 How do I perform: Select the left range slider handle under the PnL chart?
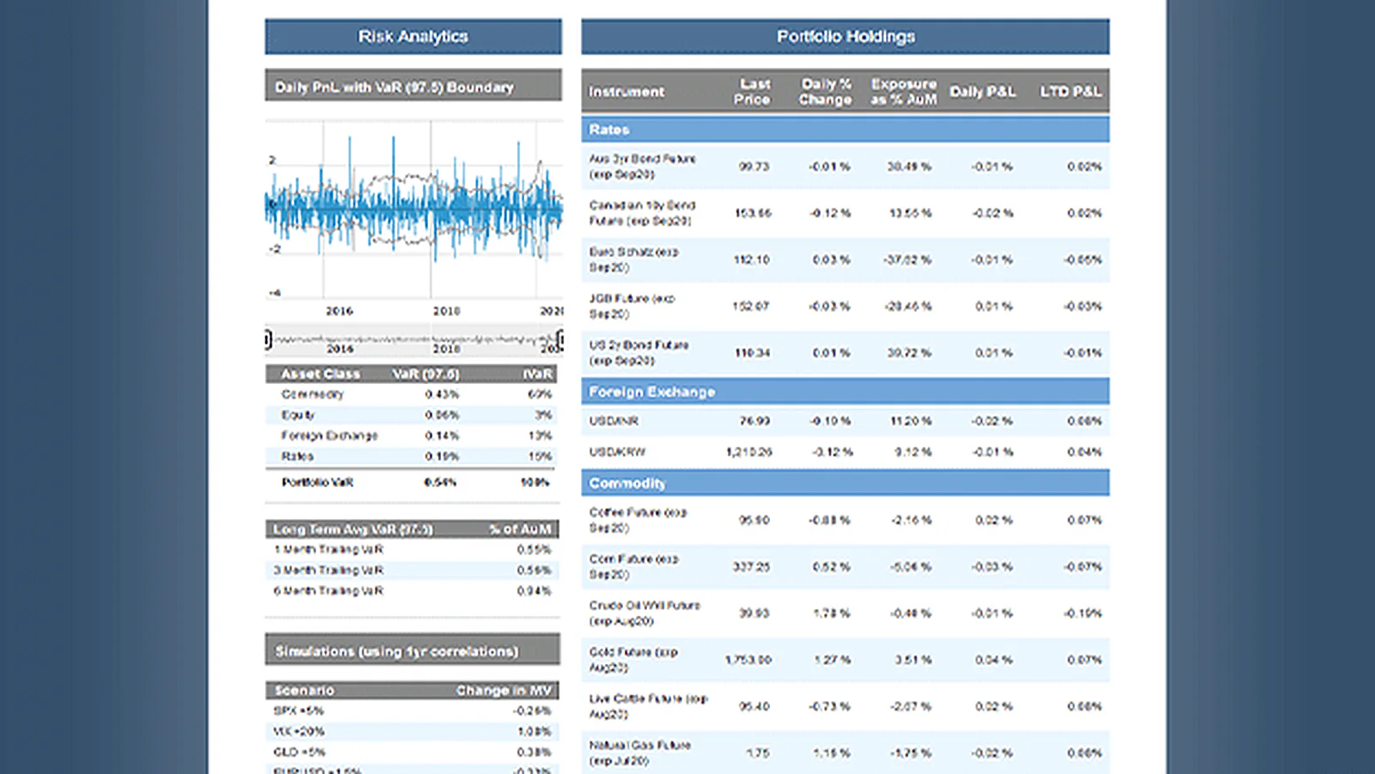[268, 340]
